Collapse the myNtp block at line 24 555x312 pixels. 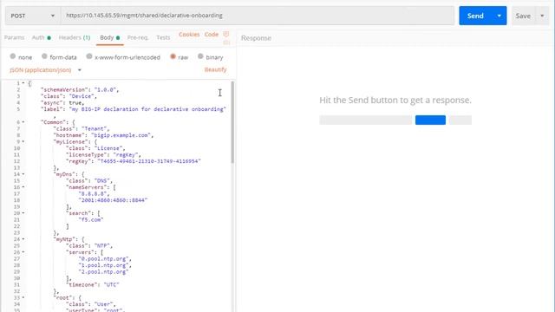[23, 239]
